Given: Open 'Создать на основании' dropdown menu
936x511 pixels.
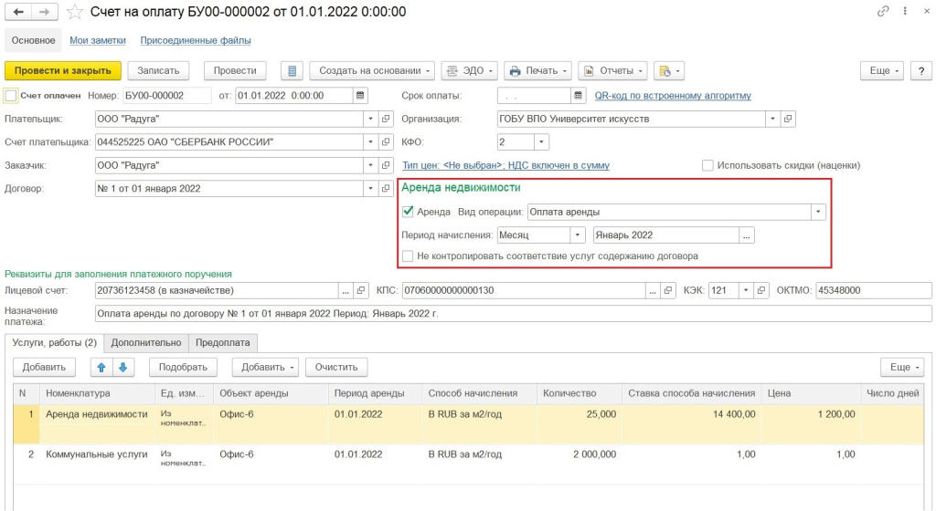Looking at the screenshot, I should click(372, 70).
